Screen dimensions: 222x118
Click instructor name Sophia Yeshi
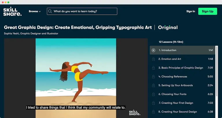11,34
